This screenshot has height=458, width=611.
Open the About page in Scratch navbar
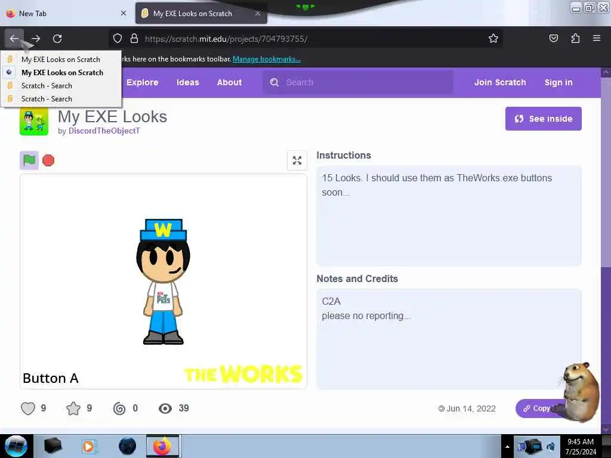[229, 82]
